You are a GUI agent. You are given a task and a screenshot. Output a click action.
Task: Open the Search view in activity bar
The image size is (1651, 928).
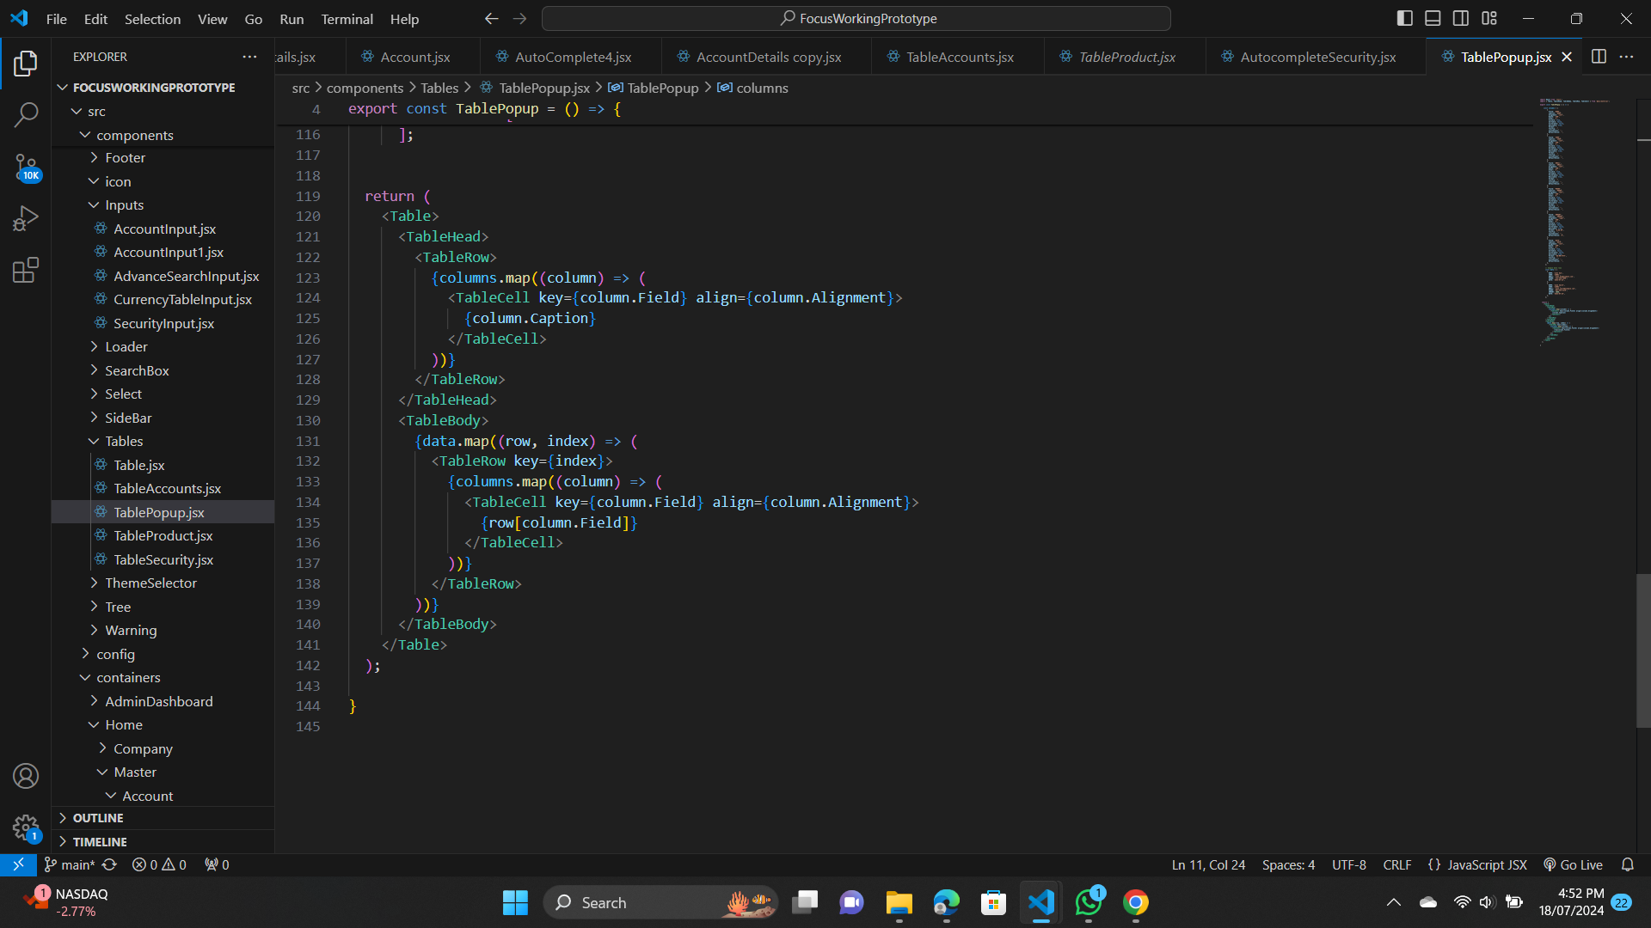coord(26,114)
